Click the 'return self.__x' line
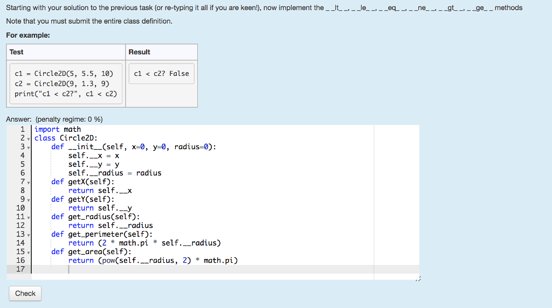Image resolution: width=552 pixels, height=308 pixels. coord(100,191)
